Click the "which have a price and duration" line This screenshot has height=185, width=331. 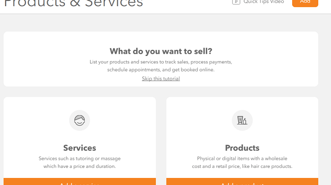click(x=79, y=166)
